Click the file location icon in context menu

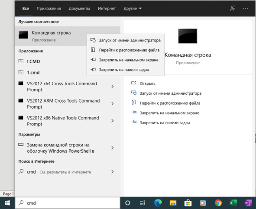93,50
